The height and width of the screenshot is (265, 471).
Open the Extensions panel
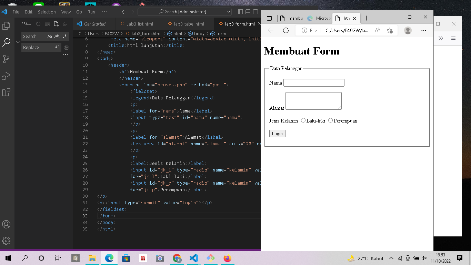click(x=6, y=92)
